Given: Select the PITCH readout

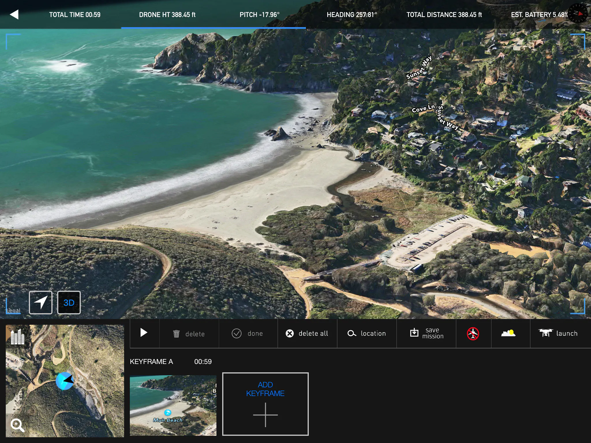Looking at the screenshot, I should (259, 15).
